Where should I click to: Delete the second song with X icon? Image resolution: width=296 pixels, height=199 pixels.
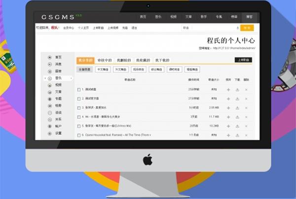pyautogui.click(x=246, y=99)
